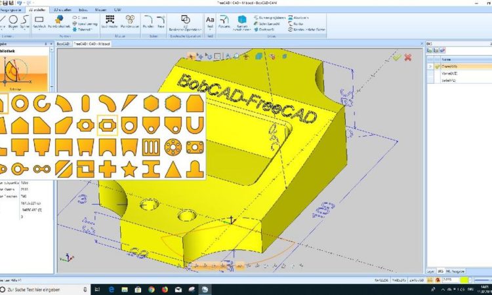Open Mail app from taskbar

178,290
